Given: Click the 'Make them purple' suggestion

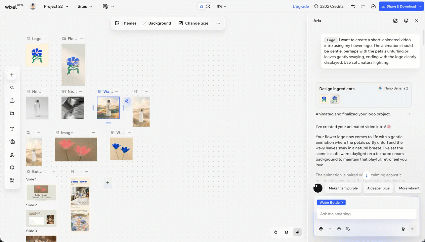Looking at the screenshot, I should coord(343,188).
